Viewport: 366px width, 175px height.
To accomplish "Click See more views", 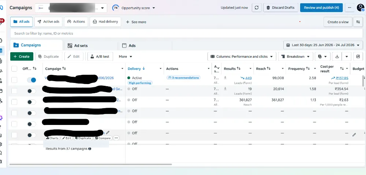I will 136,22.
